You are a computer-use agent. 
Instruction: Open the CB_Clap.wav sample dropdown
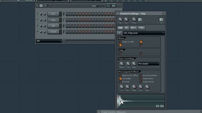pos(144,33)
